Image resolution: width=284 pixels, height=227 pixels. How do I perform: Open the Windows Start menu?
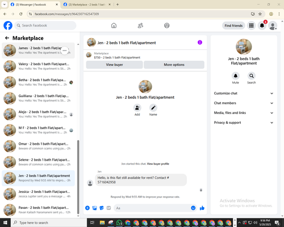pos(5,222)
